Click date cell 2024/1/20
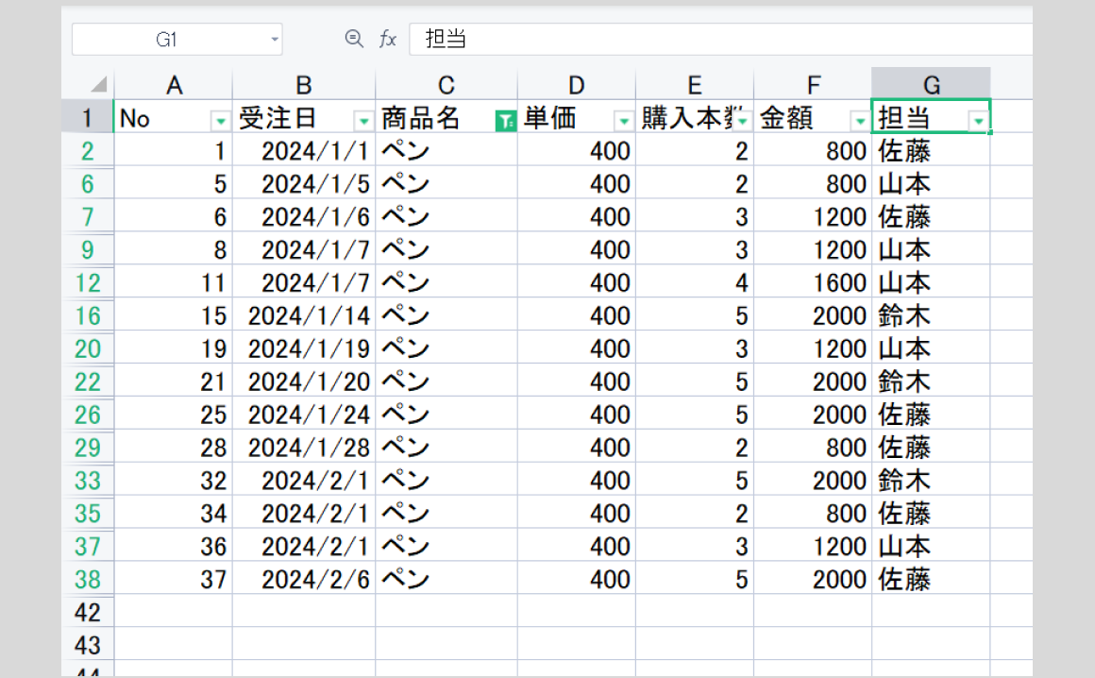The width and height of the screenshot is (1095, 678). [304, 381]
